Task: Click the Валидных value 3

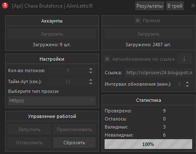Action: click(164, 127)
